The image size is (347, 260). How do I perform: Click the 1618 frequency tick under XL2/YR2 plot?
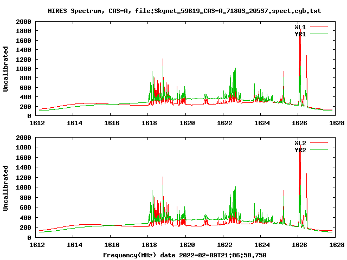coord(150,245)
